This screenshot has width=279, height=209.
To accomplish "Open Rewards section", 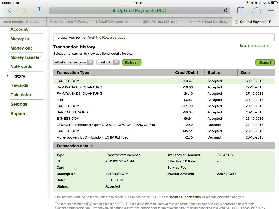I will tap(19, 85).
